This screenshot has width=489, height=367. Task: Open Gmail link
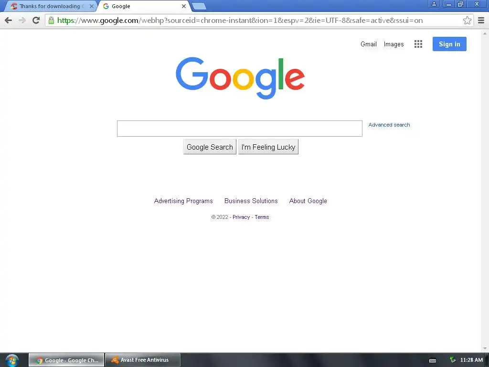[368, 44]
